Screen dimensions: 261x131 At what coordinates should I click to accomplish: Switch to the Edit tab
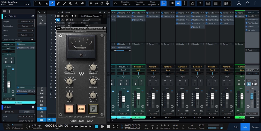235,127
